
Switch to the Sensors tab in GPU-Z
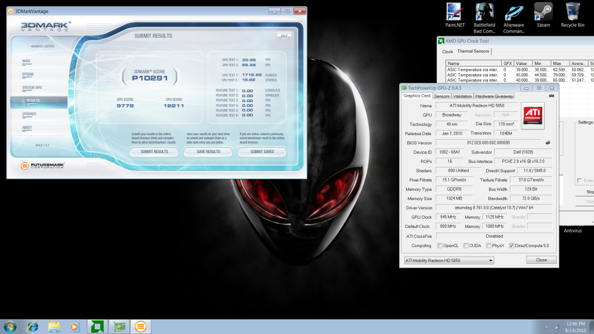pos(441,96)
